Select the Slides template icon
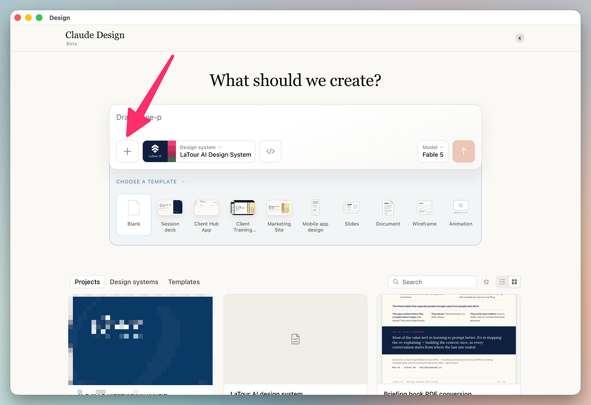Viewport: 591px width, 405px height. 352,208
